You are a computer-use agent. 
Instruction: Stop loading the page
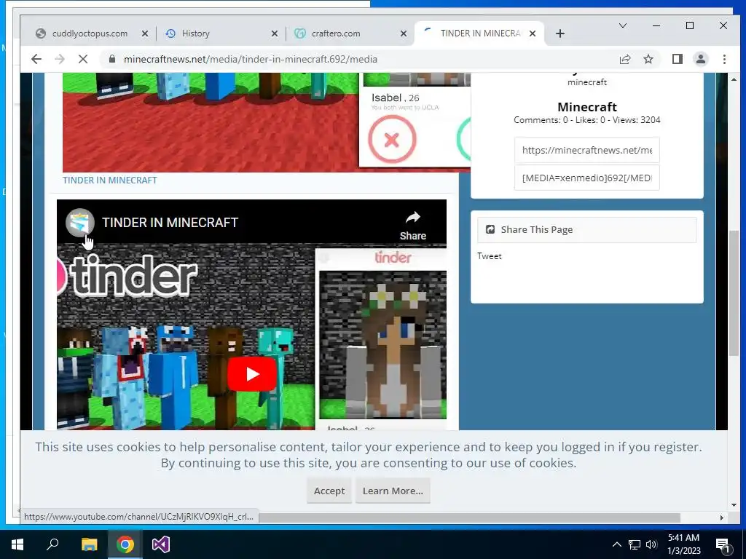[83, 59]
